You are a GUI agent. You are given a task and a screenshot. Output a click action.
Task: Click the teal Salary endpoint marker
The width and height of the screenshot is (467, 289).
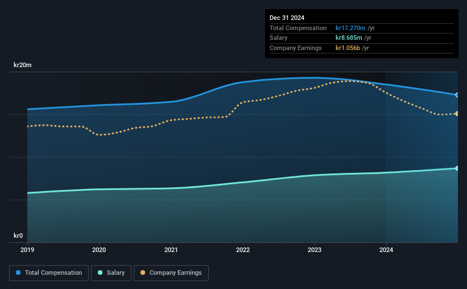(x=457, y=168)
